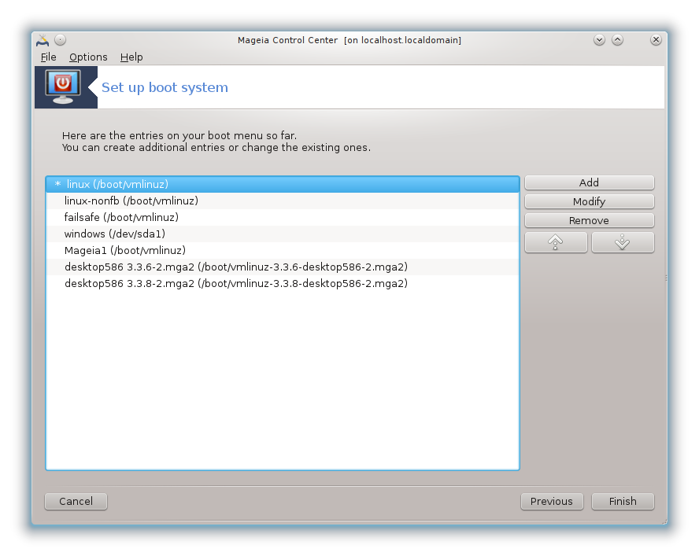
Task: Open the Help menu
Action: (131, 57)
